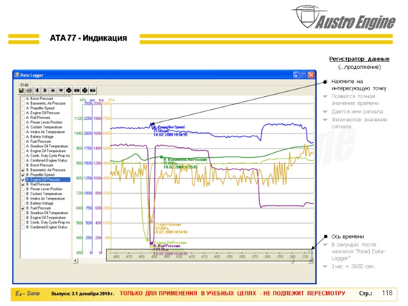The height and width of the screenshot is (306, 408).
Task: Click the Save floppy disk icon
Action: (21, 91)
